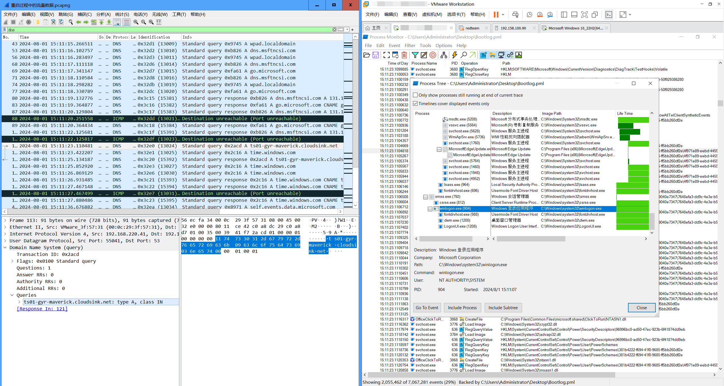The image size is (724, 386).
Task: Select the dwm.exe (1200) process row
Action: click(457, 220)
